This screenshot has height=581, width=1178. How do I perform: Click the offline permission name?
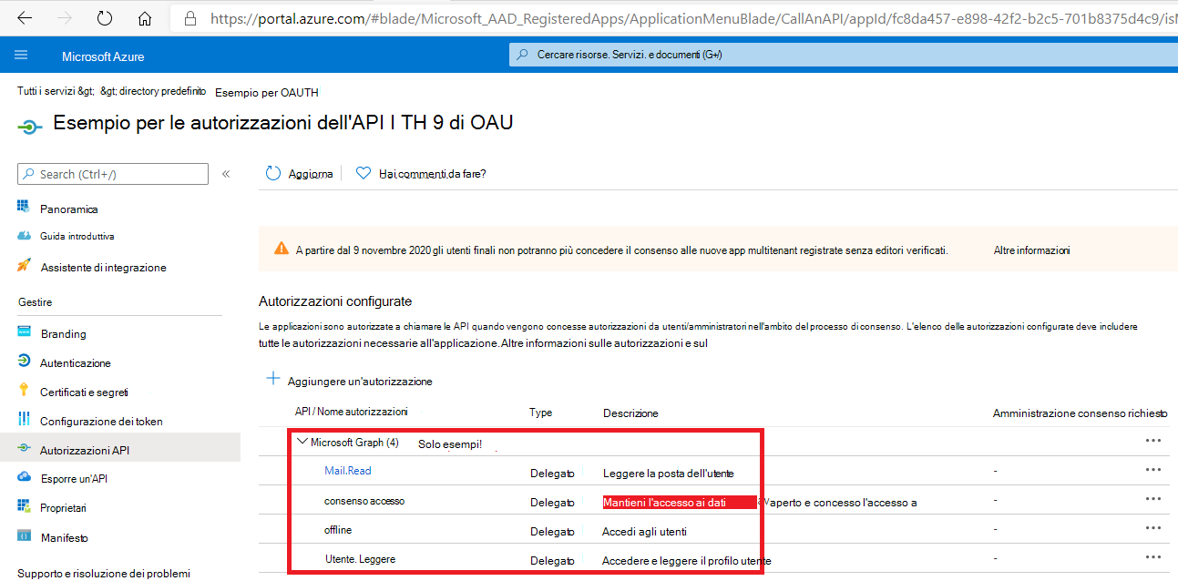(338, 530)
